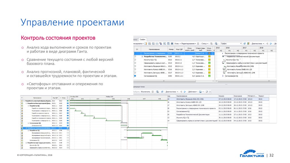Open the lower toolbar overflow arrow
The width and height of the screenshot is (290, 163).
(x=210, y=92)
